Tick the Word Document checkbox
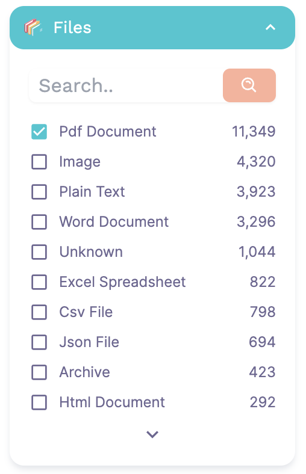 (x=39, y=222)
